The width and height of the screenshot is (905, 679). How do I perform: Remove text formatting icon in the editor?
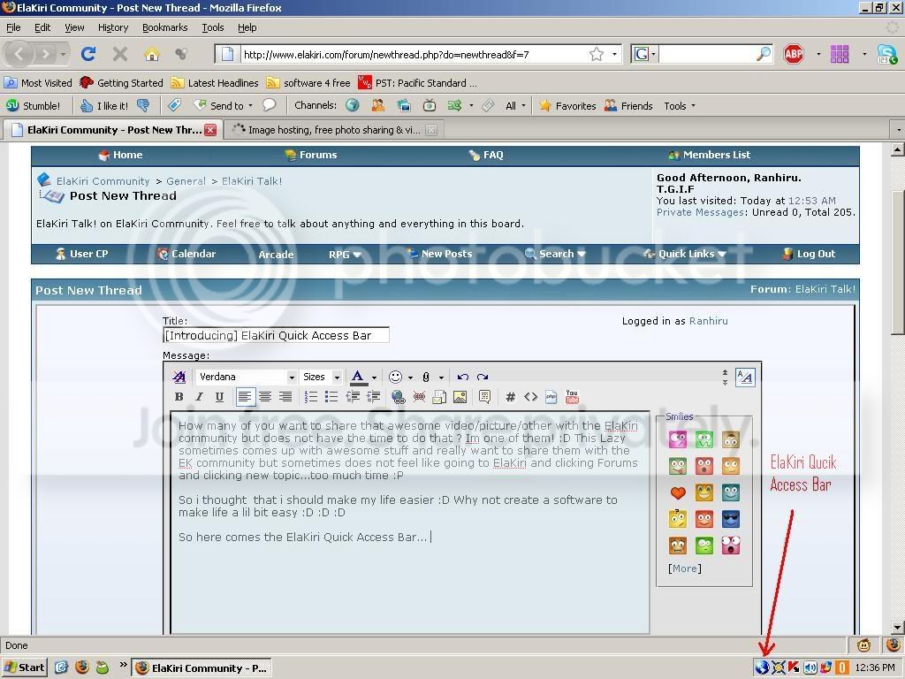[179, 377]
